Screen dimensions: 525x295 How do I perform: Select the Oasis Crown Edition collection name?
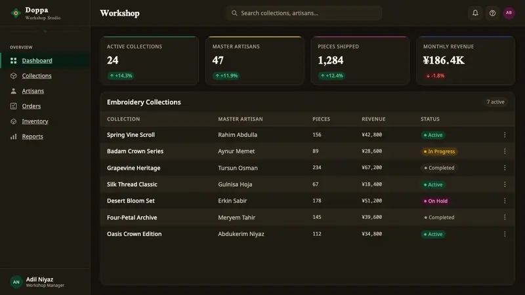pos(134,234)
